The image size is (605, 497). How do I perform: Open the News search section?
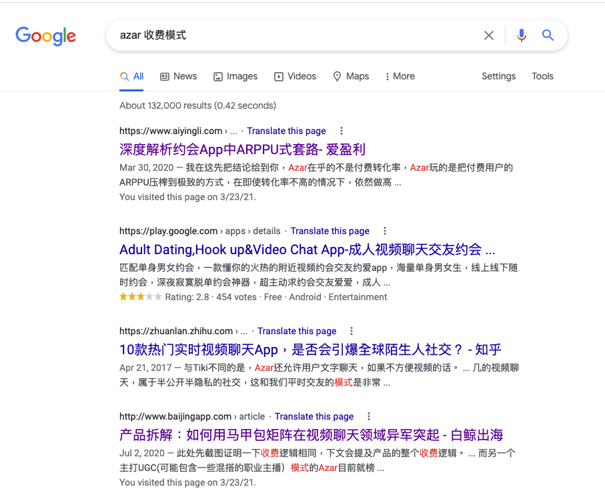pos(178,76)
